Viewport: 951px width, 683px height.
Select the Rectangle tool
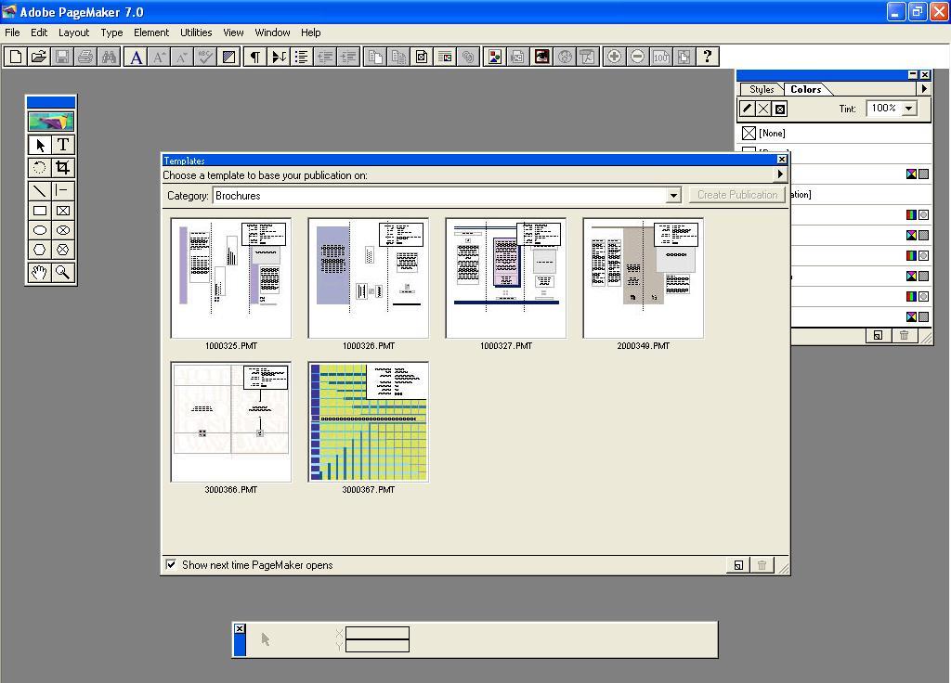point(39,211)
